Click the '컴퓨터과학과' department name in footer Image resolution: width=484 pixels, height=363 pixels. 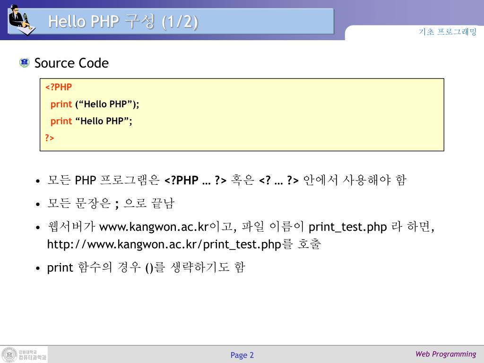pos(33,357)
